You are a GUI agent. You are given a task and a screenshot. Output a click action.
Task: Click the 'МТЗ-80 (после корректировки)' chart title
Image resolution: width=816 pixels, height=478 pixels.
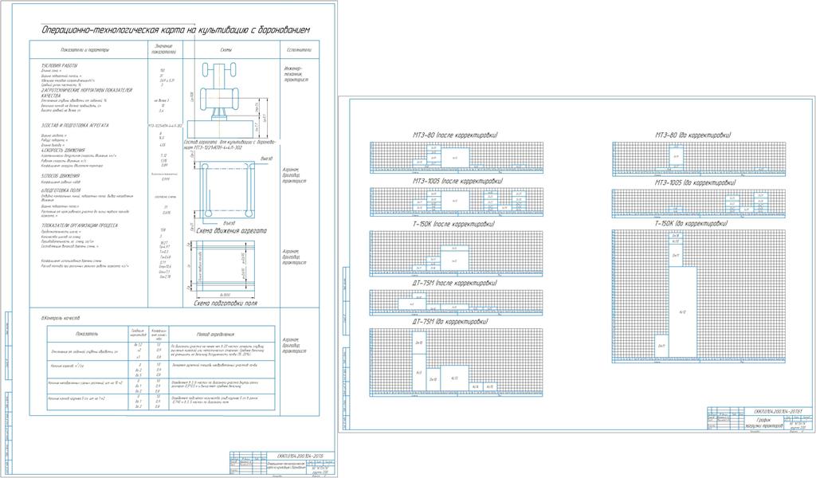pyautogui.click(x=454, y=135)
